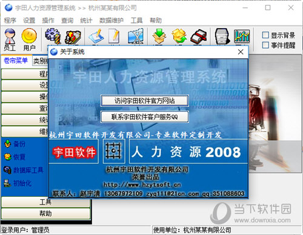Image resolution: width=303 pixels, height=235 pixels.
Task: Click the file cabinet toolbar icon
Action: tap(222, 36)
